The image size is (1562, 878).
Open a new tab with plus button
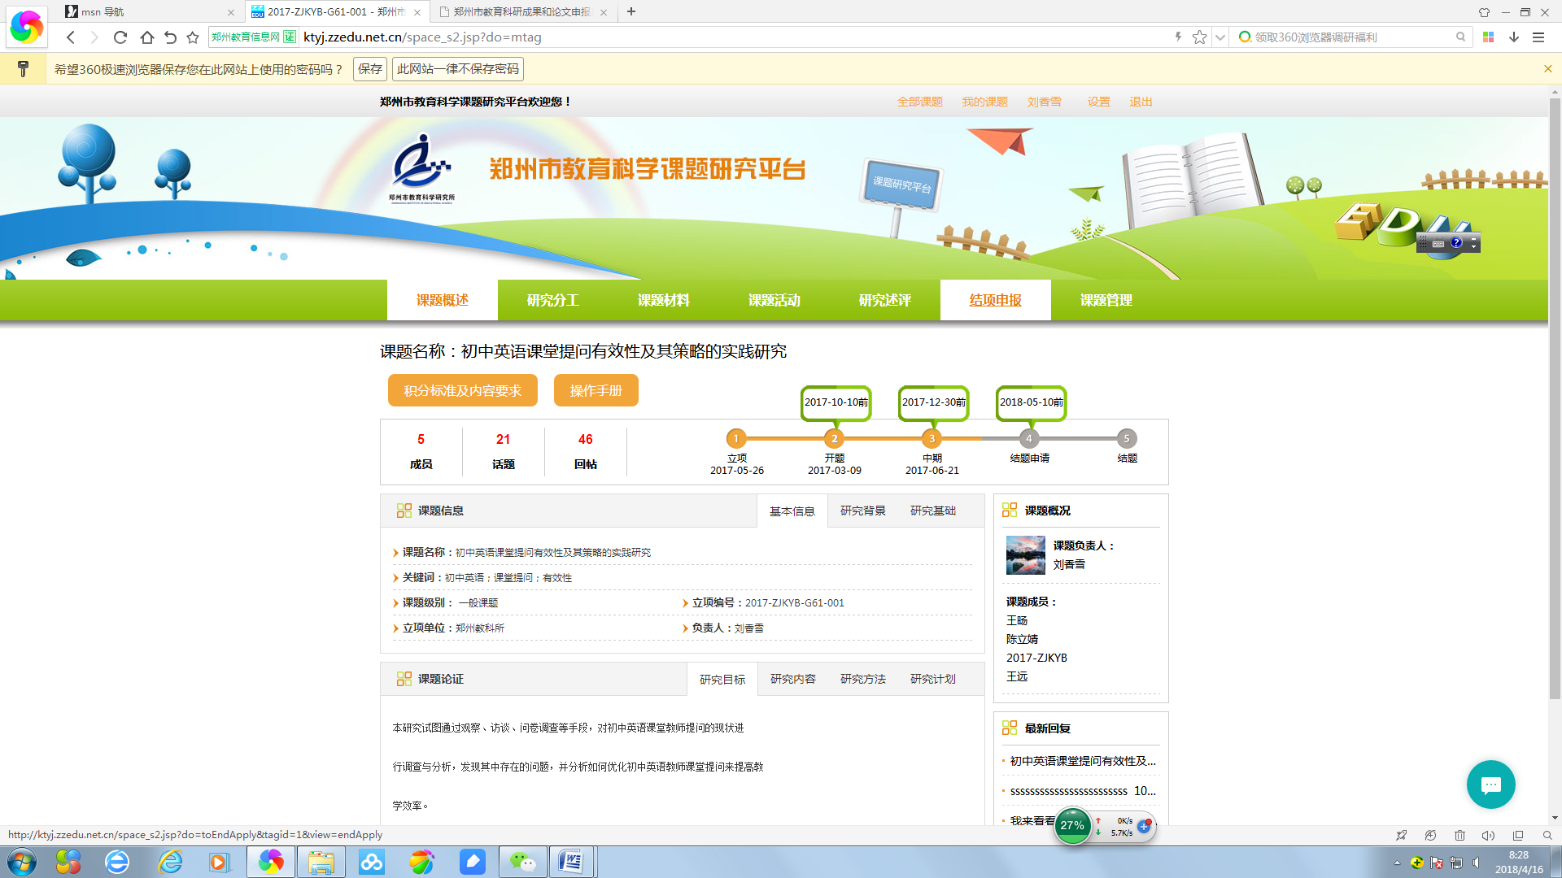(x=631, y=11)
